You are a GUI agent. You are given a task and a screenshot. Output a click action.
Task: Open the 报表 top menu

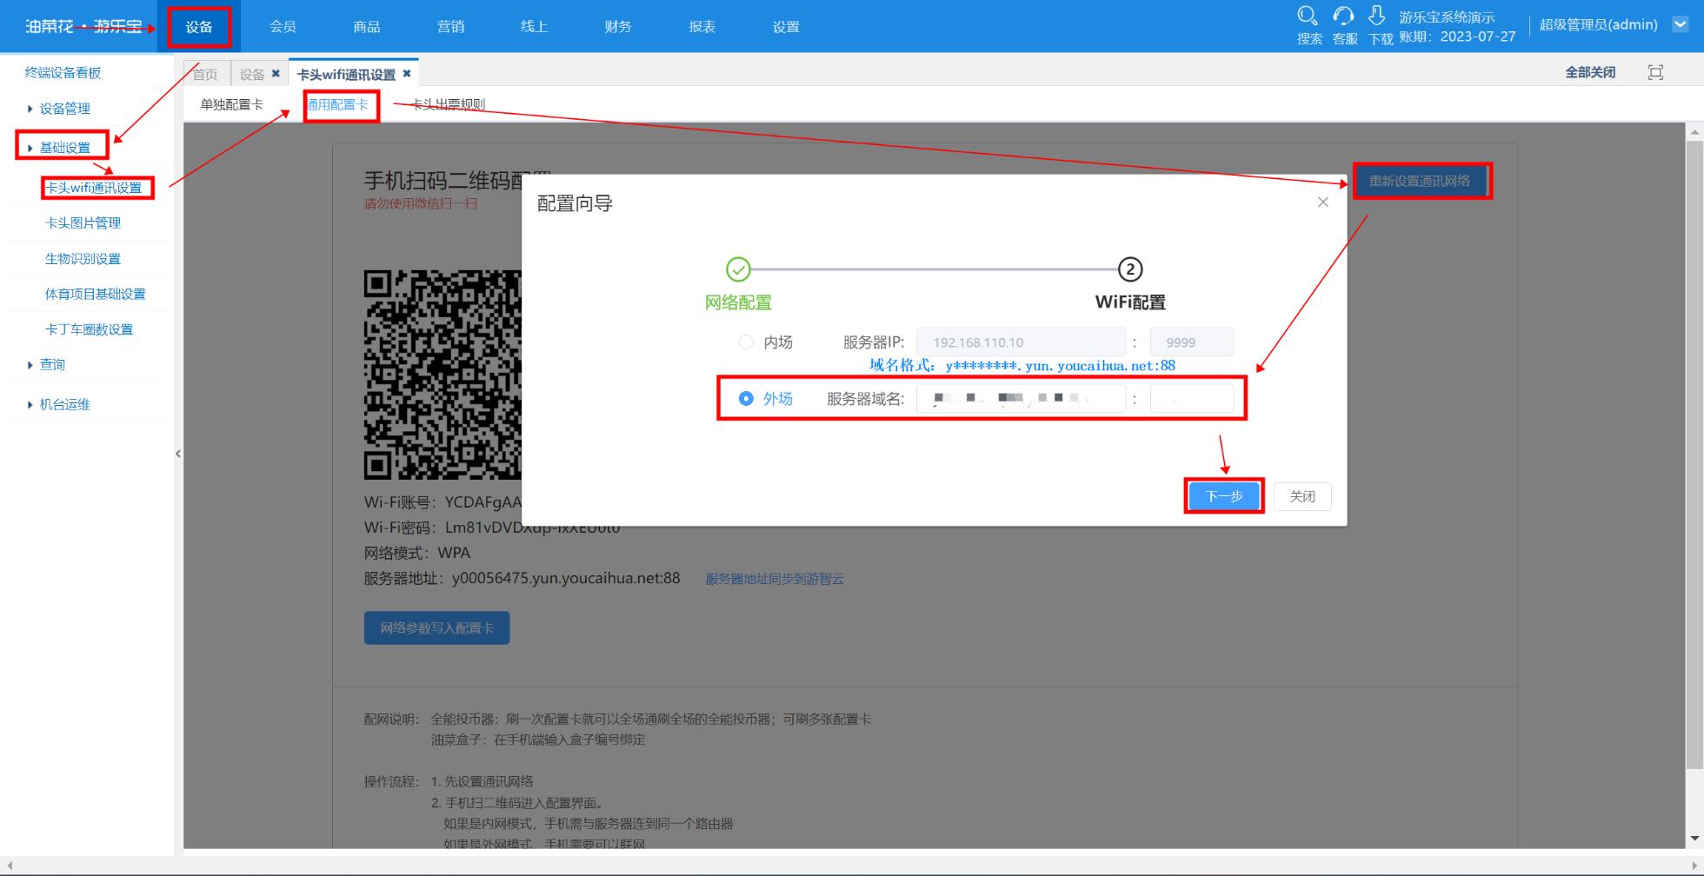702,26
